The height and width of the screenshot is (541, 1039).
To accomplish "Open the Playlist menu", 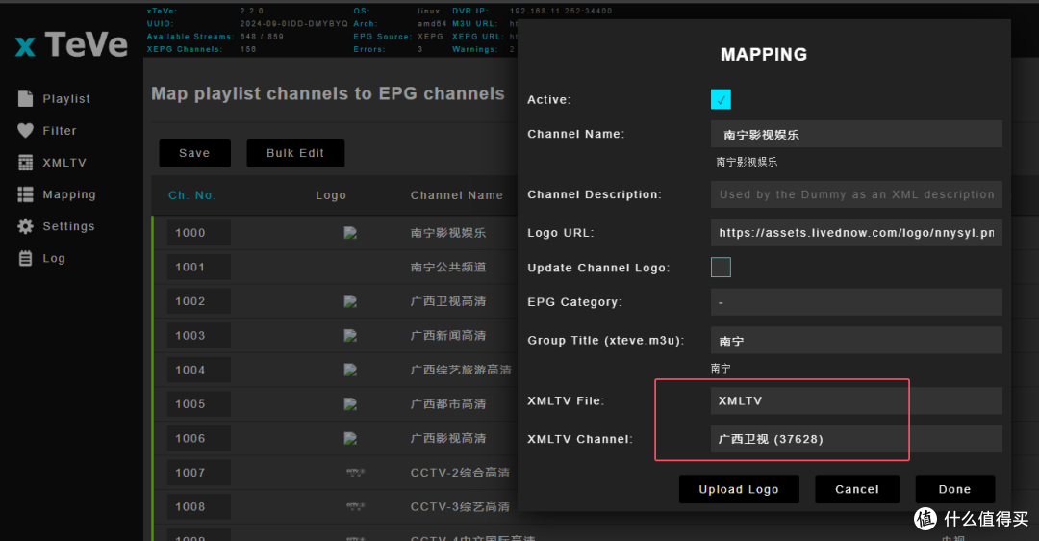I will click(66, 99).
